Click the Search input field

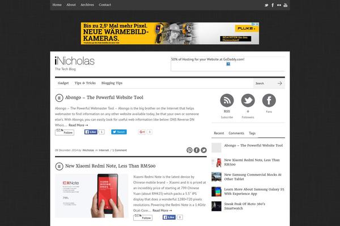[265, 83]
